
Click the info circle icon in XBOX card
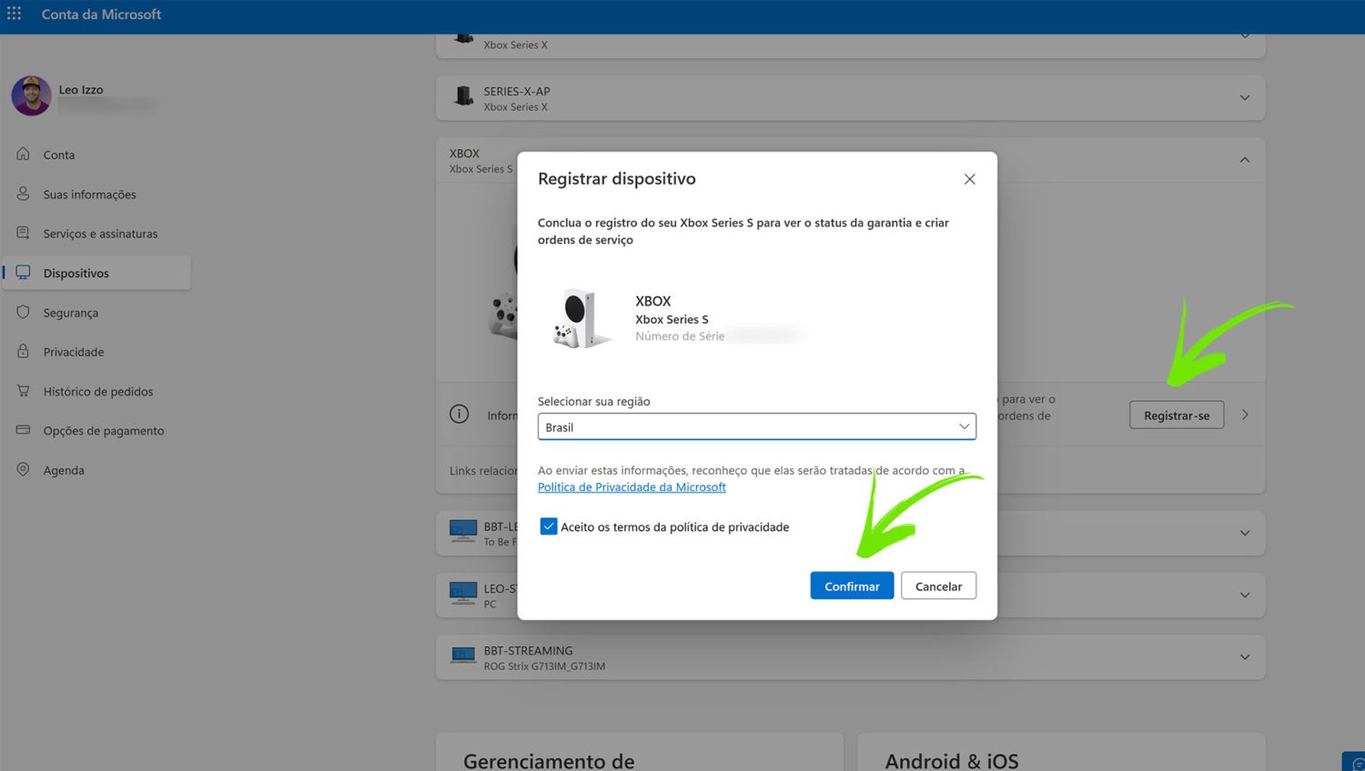(x=460, y=415)
